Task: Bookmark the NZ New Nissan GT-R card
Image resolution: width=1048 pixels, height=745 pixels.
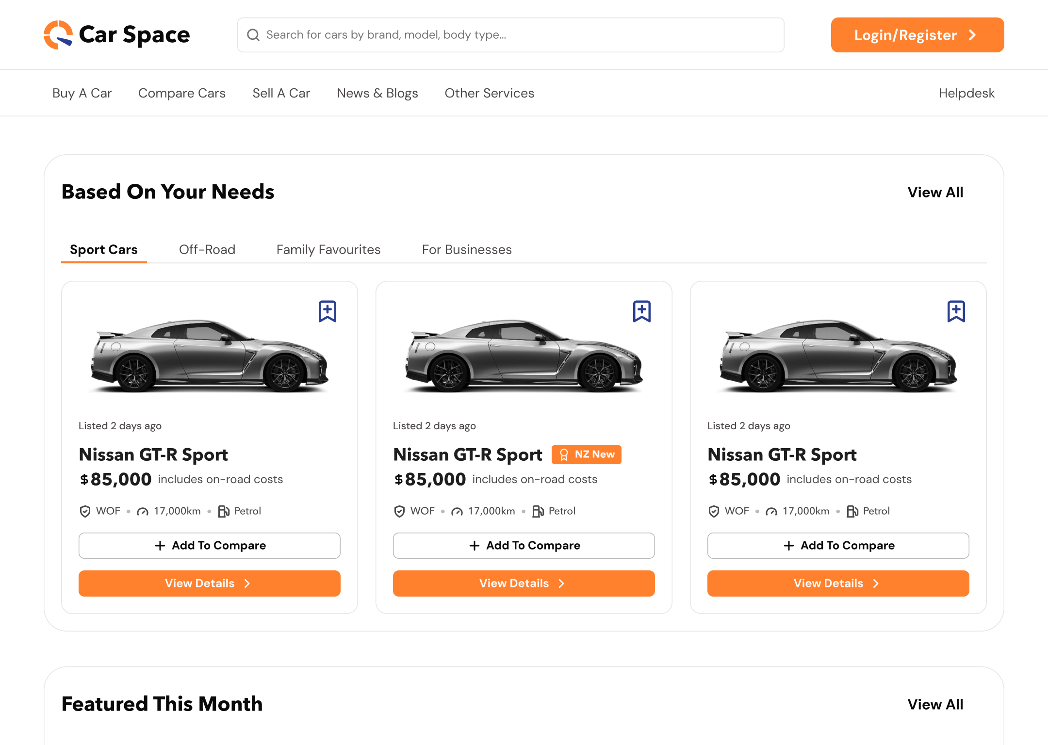Action: coord(642,311)
